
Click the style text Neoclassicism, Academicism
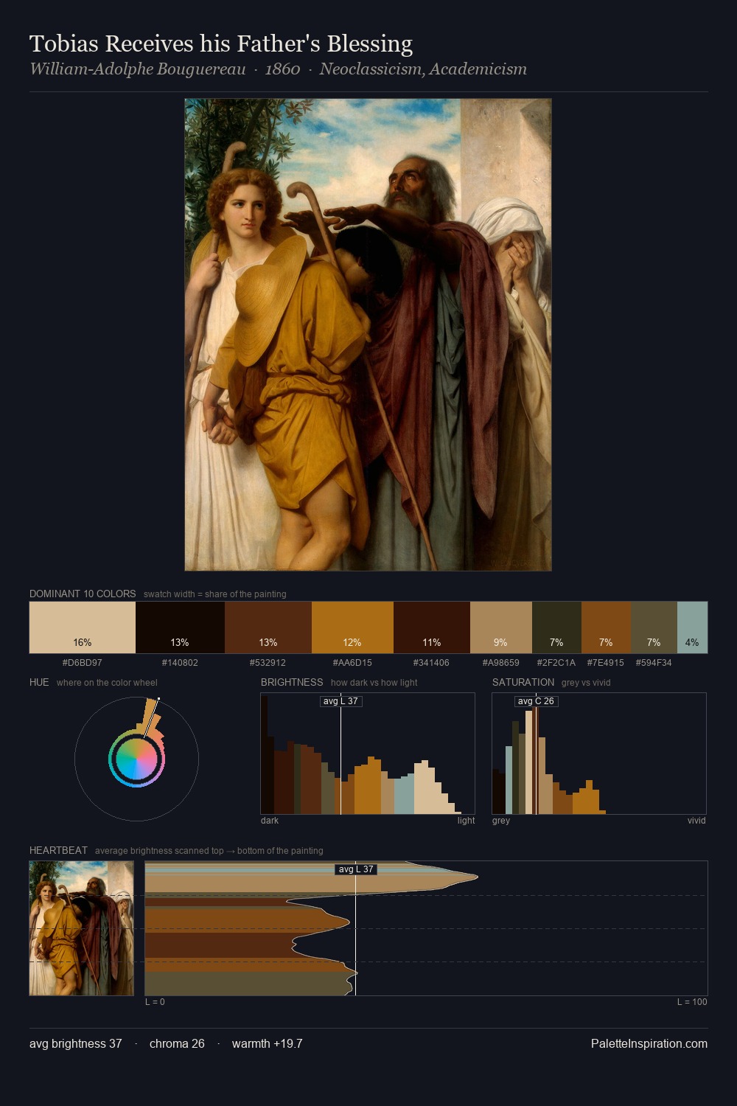(423, 69)
